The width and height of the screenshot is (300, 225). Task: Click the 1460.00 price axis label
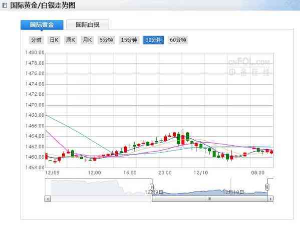35,157
